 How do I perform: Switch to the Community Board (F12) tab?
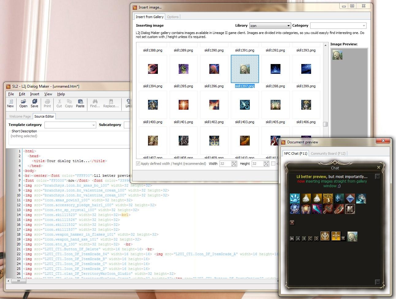pyautogui.click(x=328, y=153)
